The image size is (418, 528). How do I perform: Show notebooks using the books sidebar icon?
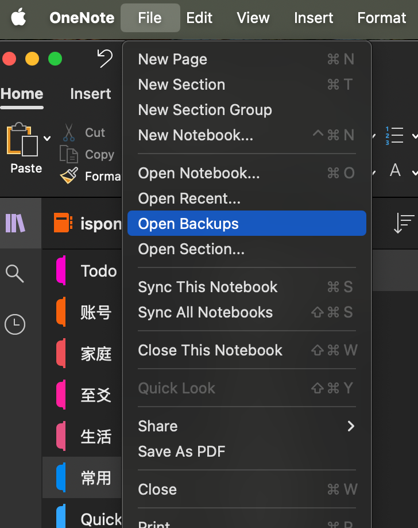pyautogui.click(x=16, y=223)
